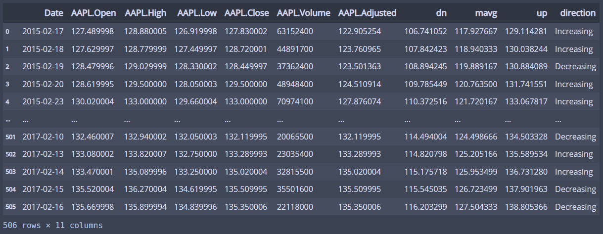The image size is (603, 234).
Task: Click Increasing in the 2017-02-14 row
Action: [574, 172]
